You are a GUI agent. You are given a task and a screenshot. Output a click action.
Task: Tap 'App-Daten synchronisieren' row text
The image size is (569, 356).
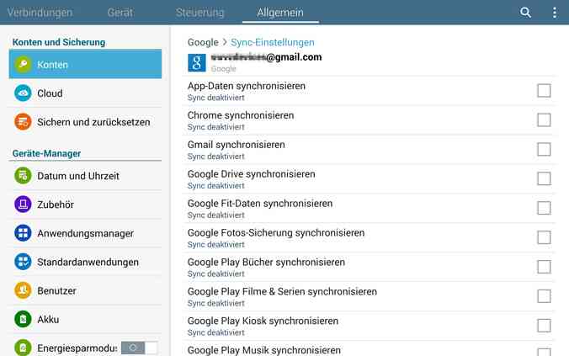pos(247,86)
